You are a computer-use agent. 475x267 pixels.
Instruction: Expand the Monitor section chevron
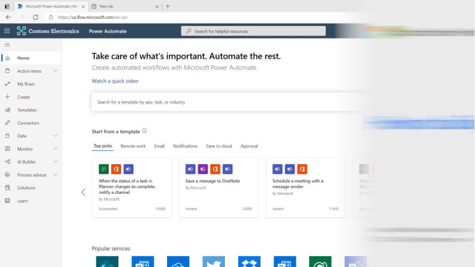coord(55,148)
